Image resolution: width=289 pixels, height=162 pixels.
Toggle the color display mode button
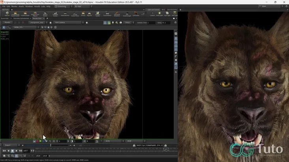pyautogui.click(x=34, y=141)
